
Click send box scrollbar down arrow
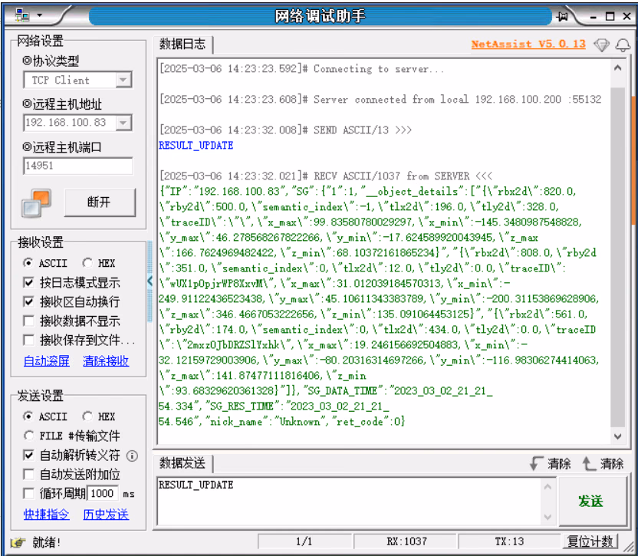coord(548,517)
